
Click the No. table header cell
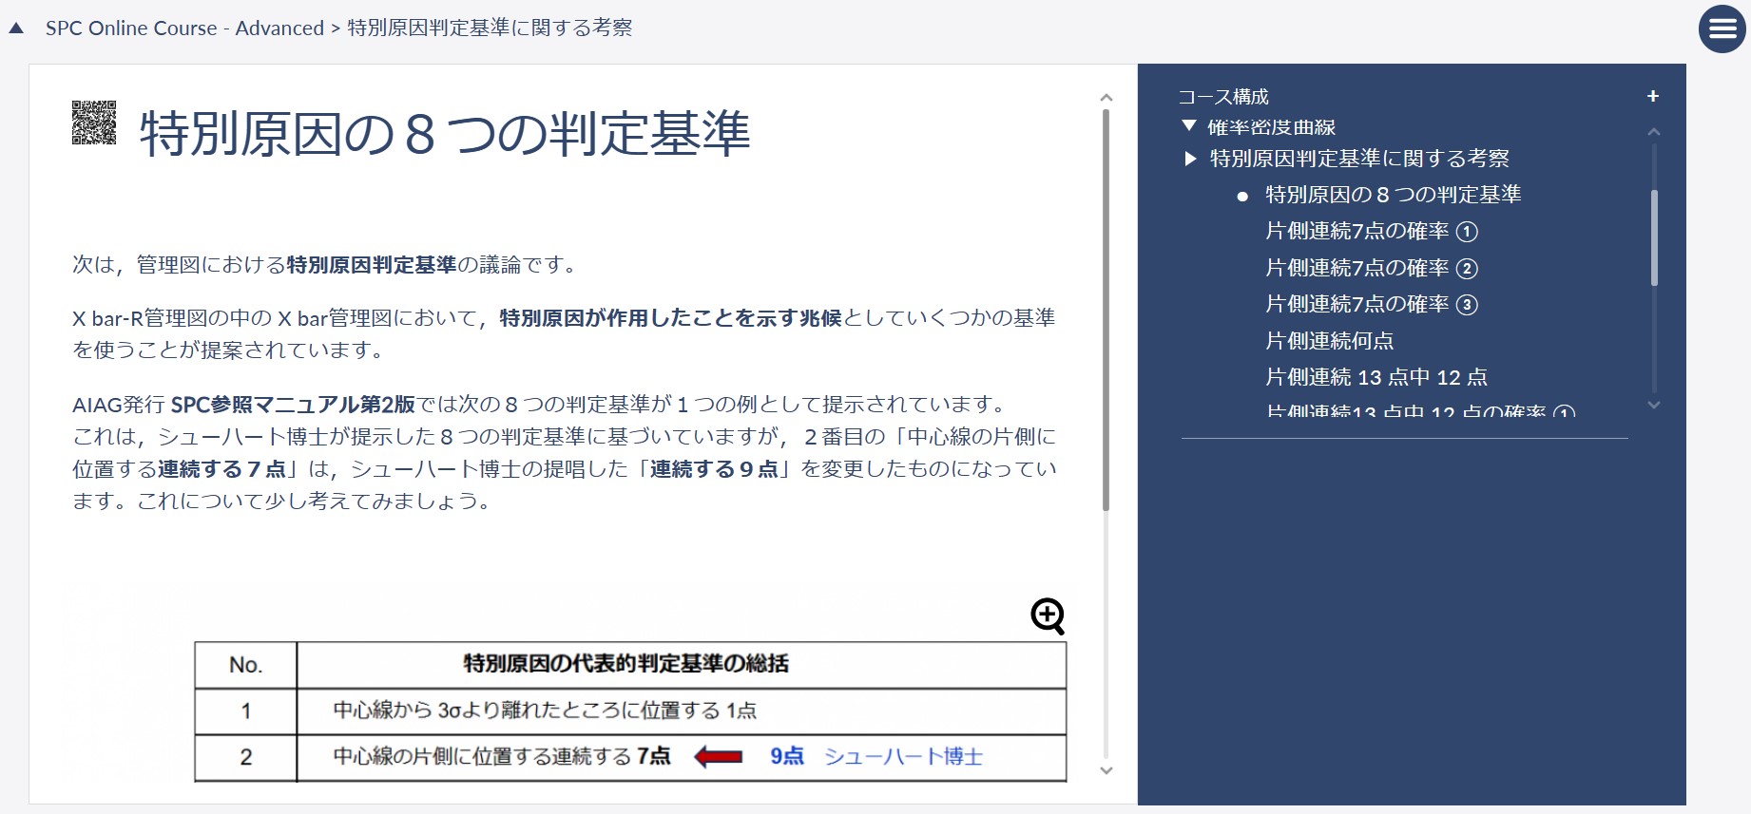[245, 665]
